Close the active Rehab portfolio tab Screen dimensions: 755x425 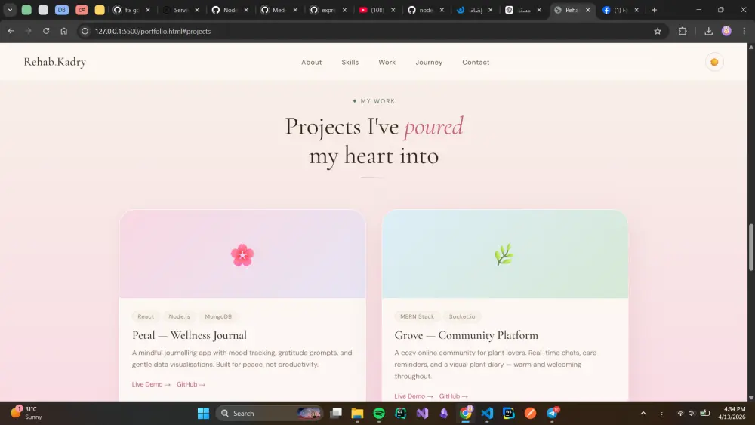point(587,10)
